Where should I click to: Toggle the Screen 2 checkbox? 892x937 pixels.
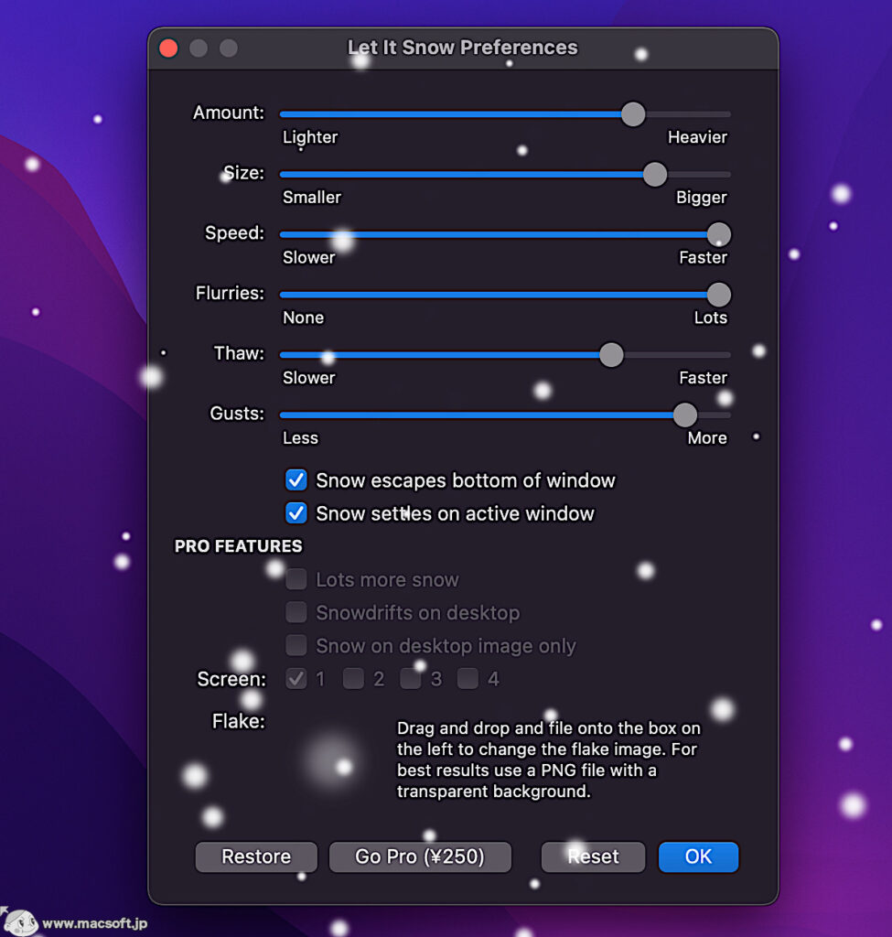click(x=353, y=679)
